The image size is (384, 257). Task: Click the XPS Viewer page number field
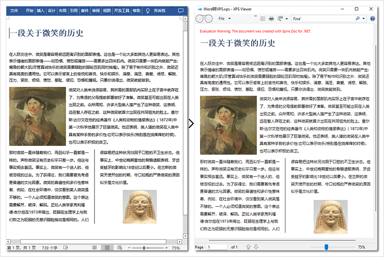pyautogui.click(x=217, y=247)
